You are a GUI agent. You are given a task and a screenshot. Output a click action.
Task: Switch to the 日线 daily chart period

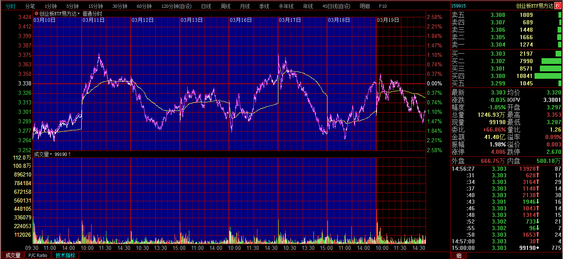click(206, 6)
